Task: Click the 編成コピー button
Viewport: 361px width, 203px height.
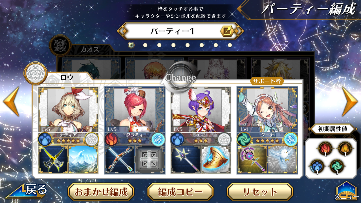Action: 180,192
